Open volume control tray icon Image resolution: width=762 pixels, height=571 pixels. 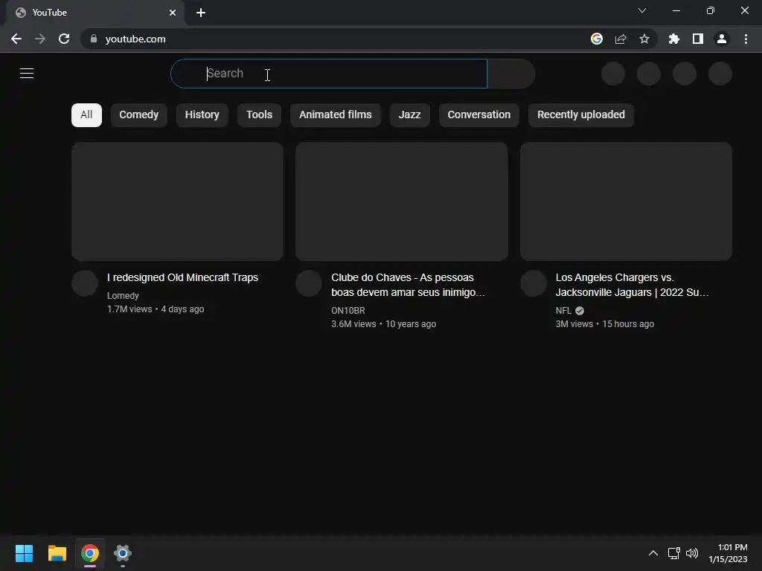[692, 553]
